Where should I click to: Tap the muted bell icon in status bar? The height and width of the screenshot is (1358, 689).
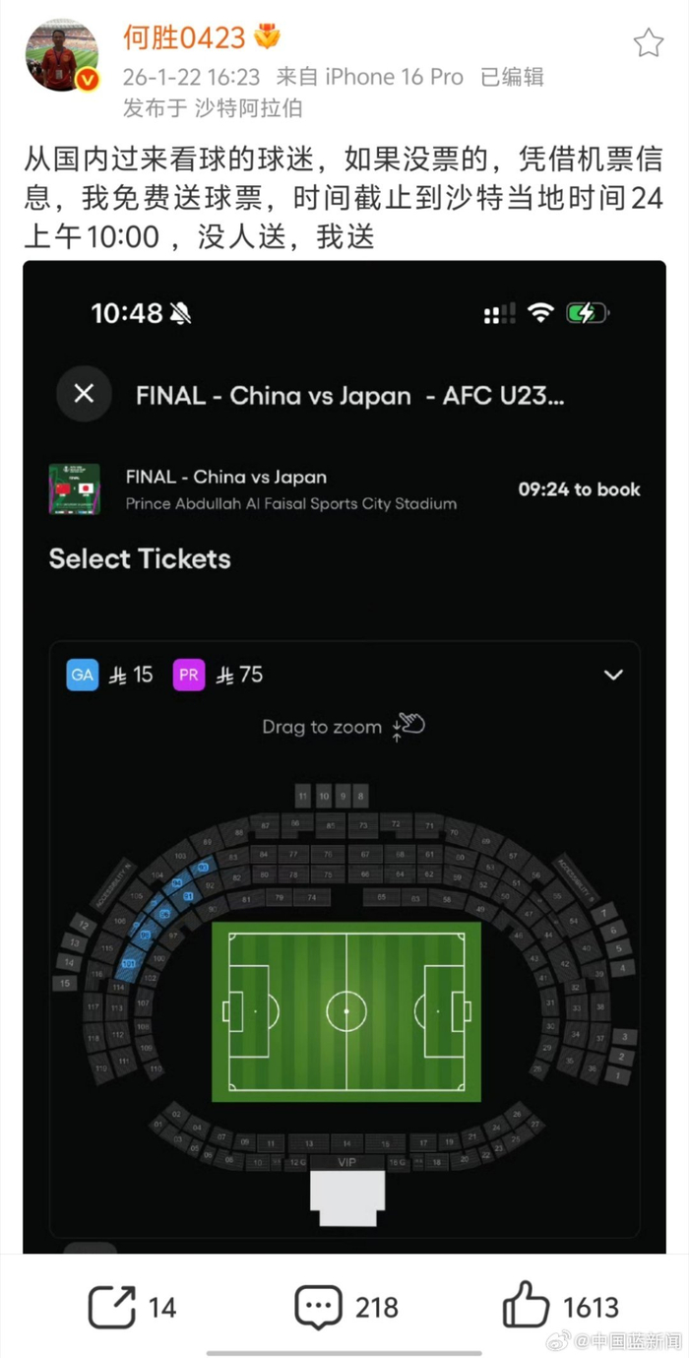180,314
